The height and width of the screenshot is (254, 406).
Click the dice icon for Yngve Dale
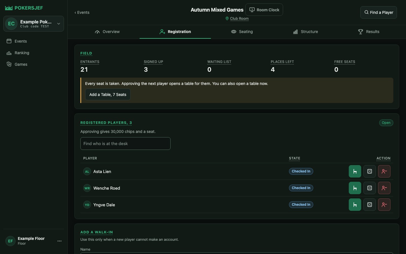[369, 205]
